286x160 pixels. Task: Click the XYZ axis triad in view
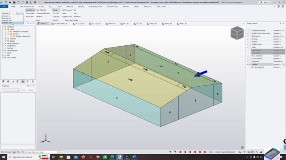45,138
